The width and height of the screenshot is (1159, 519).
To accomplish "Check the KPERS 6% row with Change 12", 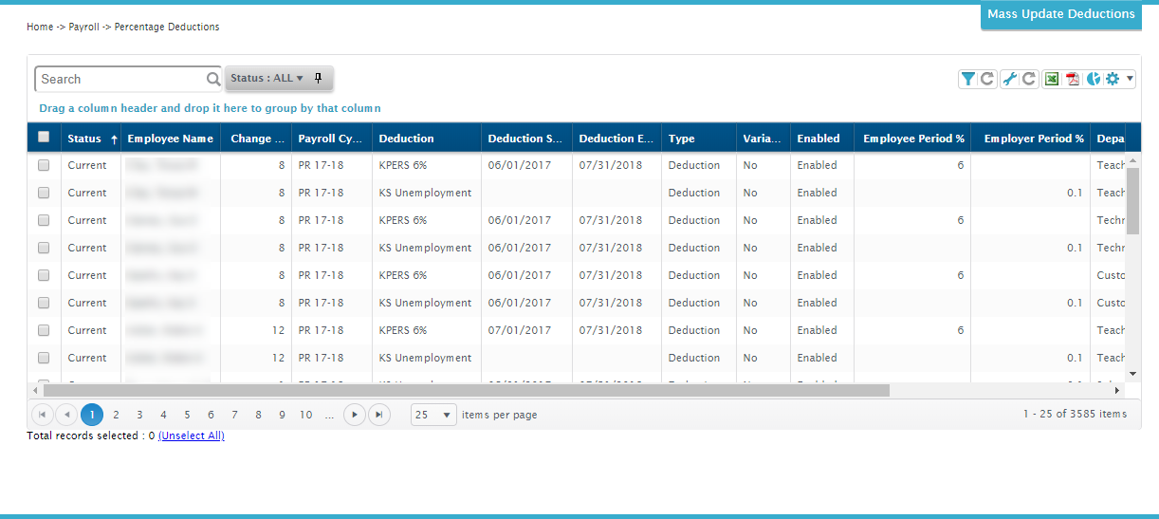I will 44,330.
